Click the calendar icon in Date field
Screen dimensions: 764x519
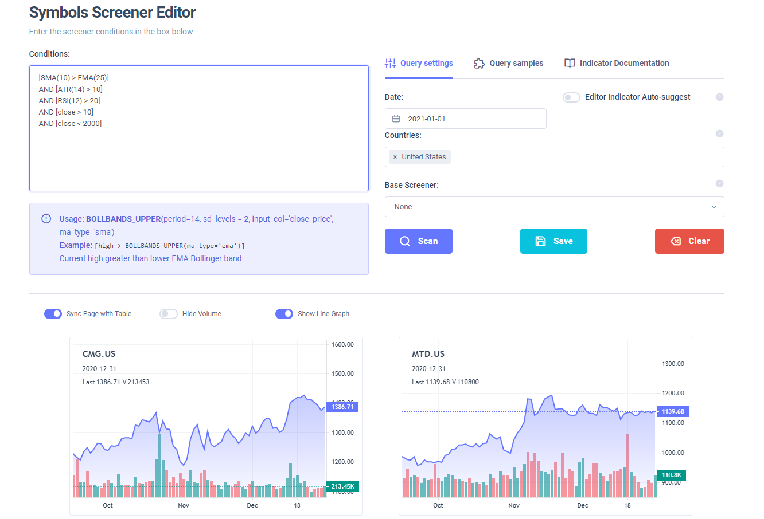[x=396, y=119]
